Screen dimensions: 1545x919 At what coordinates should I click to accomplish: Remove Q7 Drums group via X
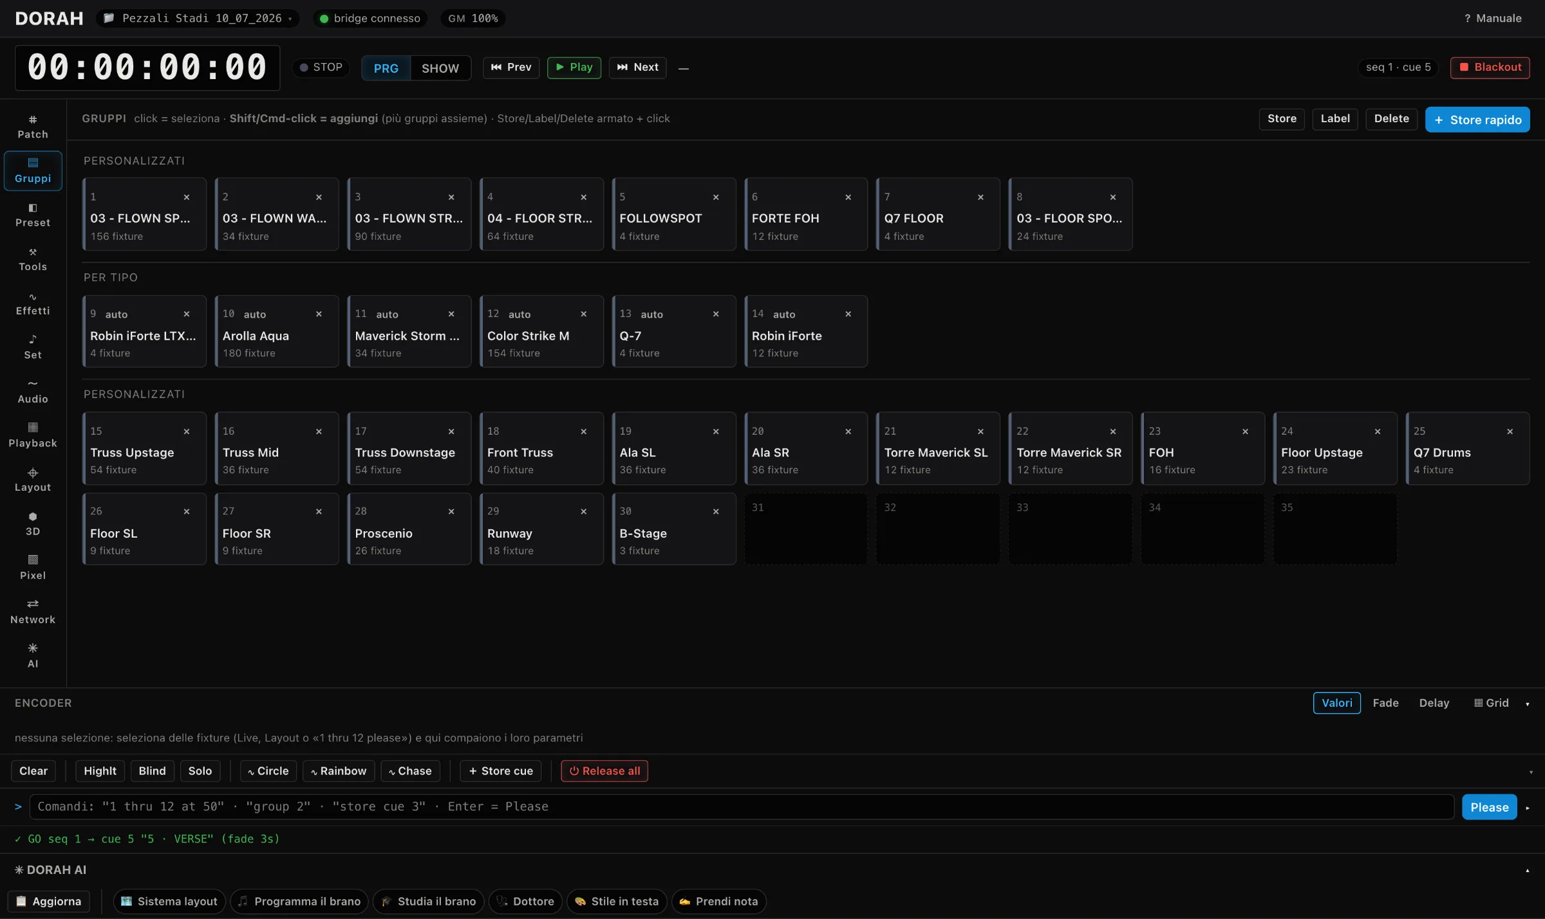[x=1510, y=432]
